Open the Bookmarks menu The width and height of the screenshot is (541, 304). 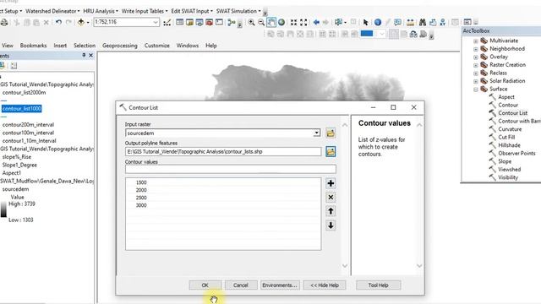click(33, 46)
